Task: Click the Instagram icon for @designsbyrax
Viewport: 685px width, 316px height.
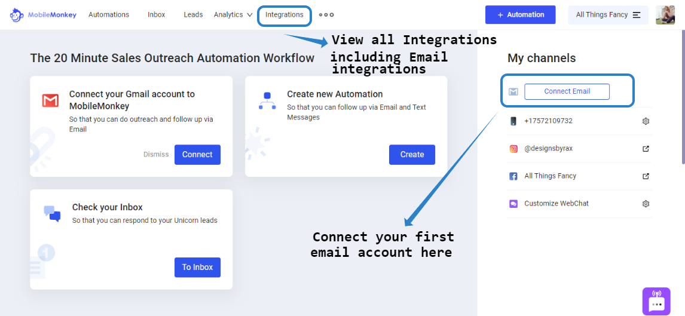Action: pos(513,149)
